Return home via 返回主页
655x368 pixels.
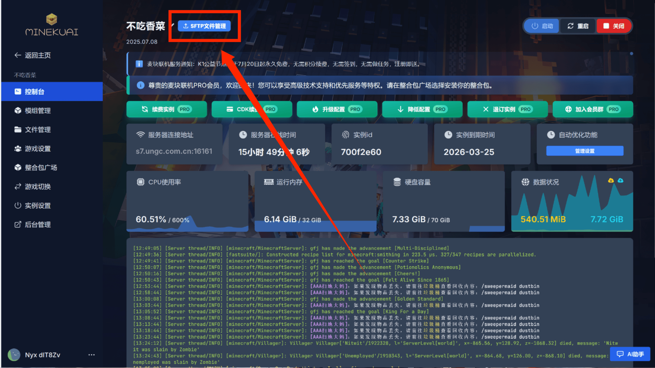(x=33, y=55)
